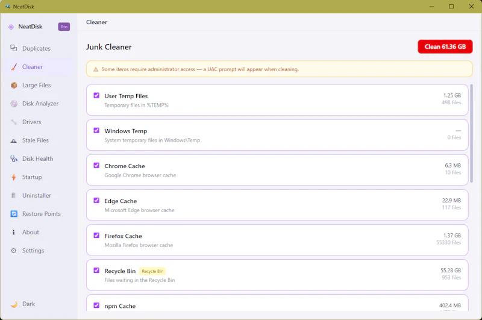Image resolution: width=482 pixels, height=320 pixels.
Task: Click the 6.3 MB size value
Action: click(x=453, y=165)
